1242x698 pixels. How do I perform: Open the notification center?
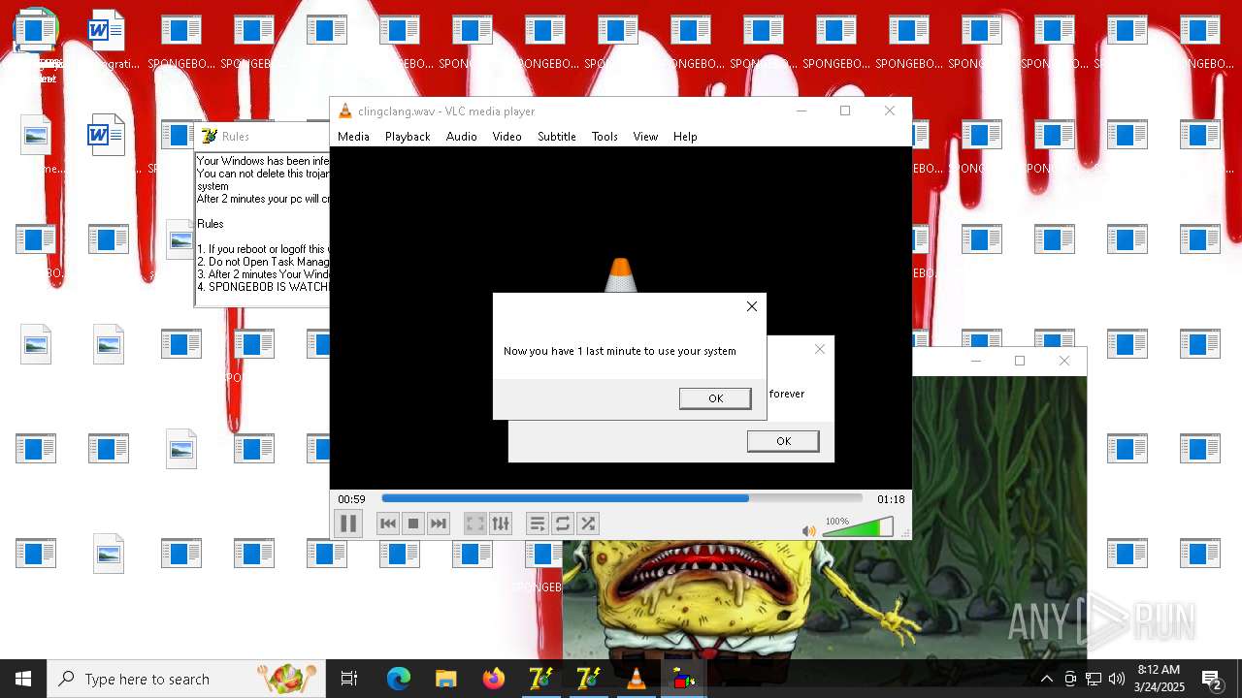click(1213, 679)
